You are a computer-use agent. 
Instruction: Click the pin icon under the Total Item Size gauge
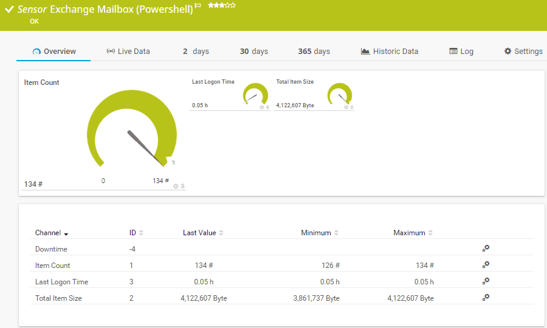coord(352,107)
